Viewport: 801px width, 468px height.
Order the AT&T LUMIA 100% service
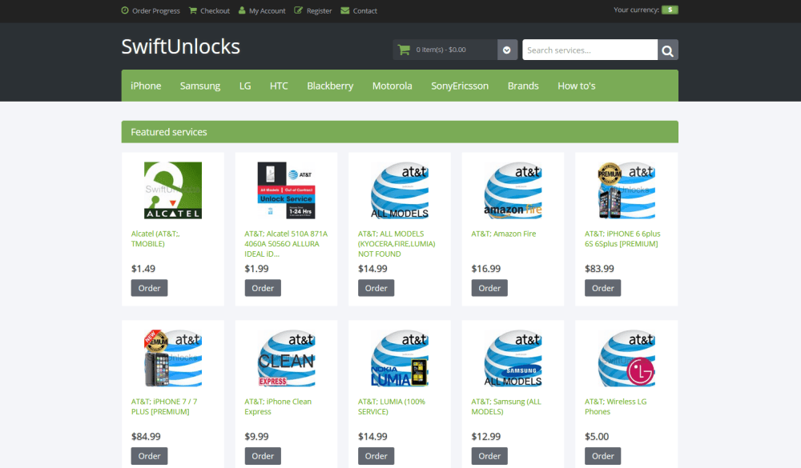376,456
